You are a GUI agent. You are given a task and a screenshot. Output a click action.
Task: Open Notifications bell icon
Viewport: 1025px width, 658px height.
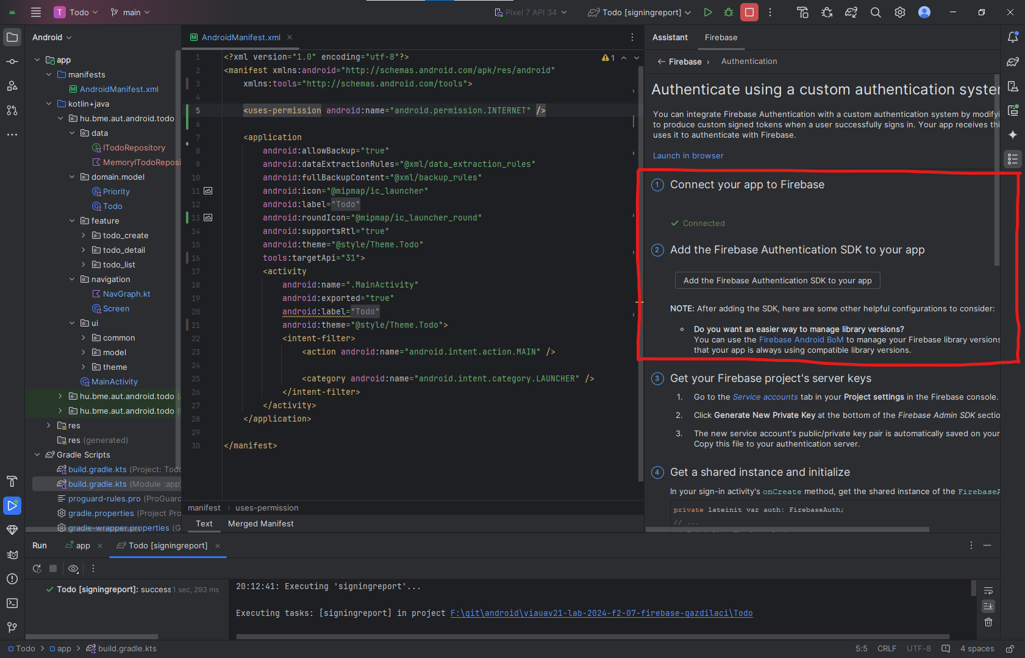(1013, 37)
